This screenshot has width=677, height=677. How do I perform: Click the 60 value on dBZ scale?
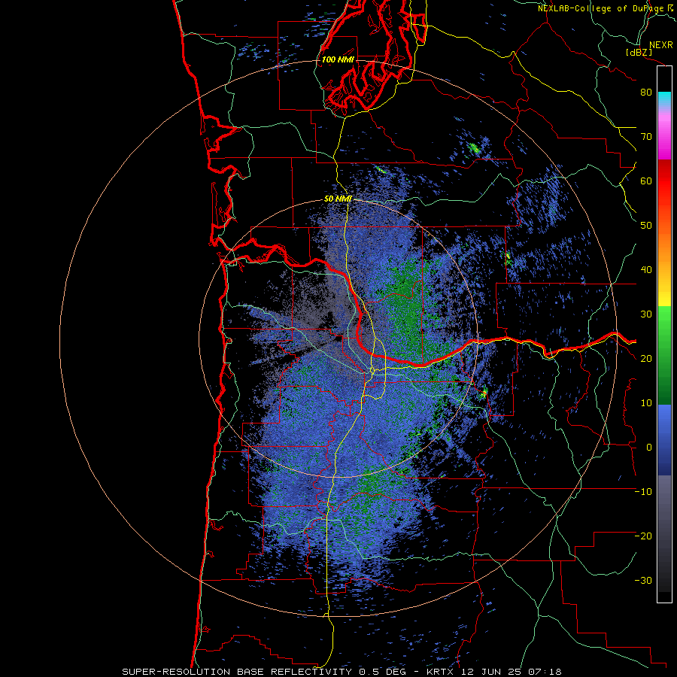(x=646, y=181)
